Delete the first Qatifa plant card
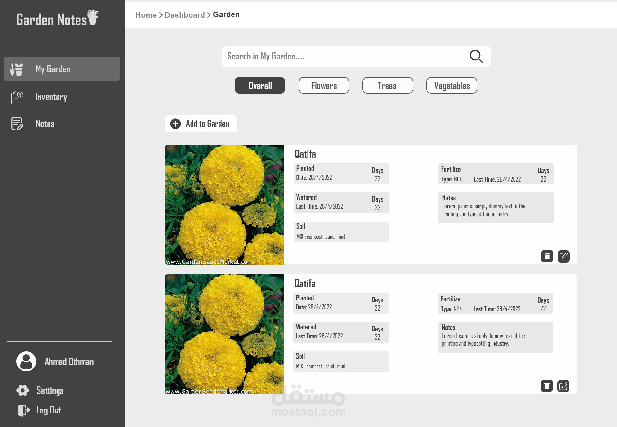This screenshot has width=617, height=427. tap(547, 257)
